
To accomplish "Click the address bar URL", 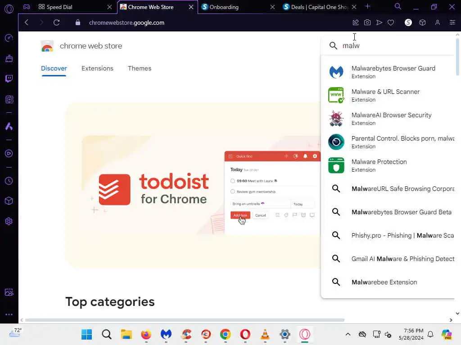I will point(127,22).
